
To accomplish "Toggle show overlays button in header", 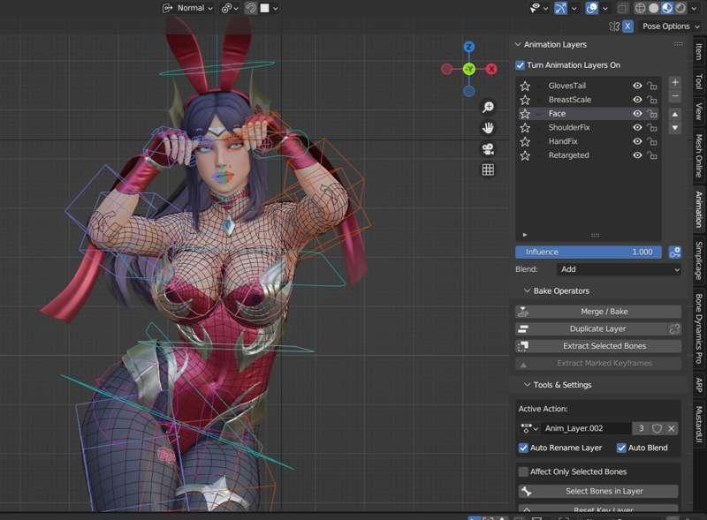I will 591,8.
